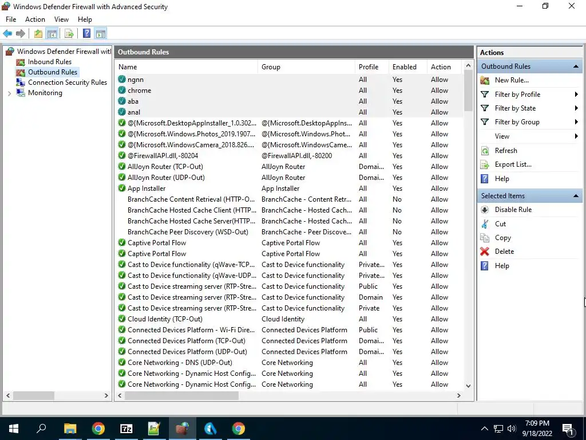
Task: Sort by the Enabled column header
Action: [x=407, y=67]
